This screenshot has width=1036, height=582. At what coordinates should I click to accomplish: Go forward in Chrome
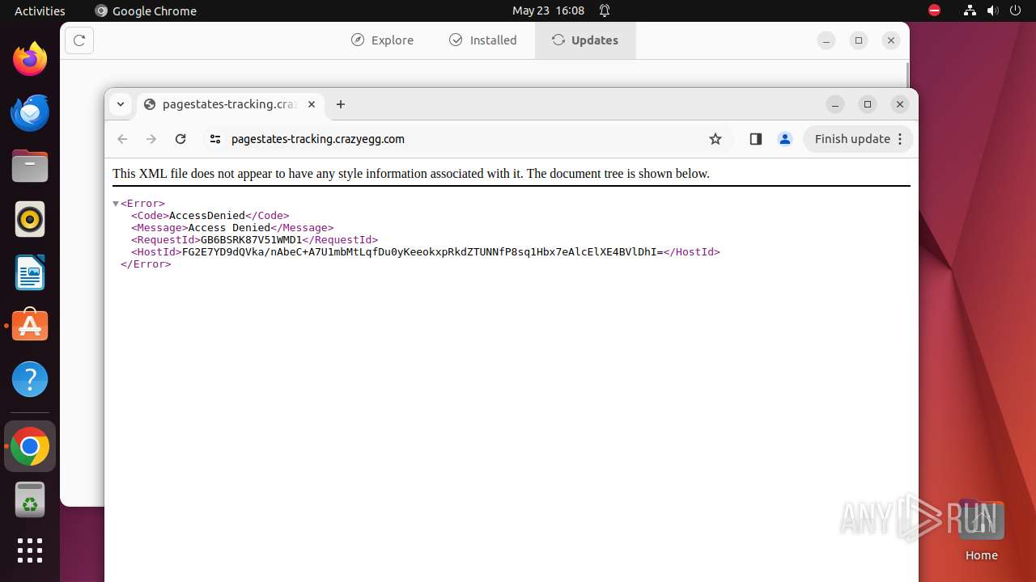(151, 139)
